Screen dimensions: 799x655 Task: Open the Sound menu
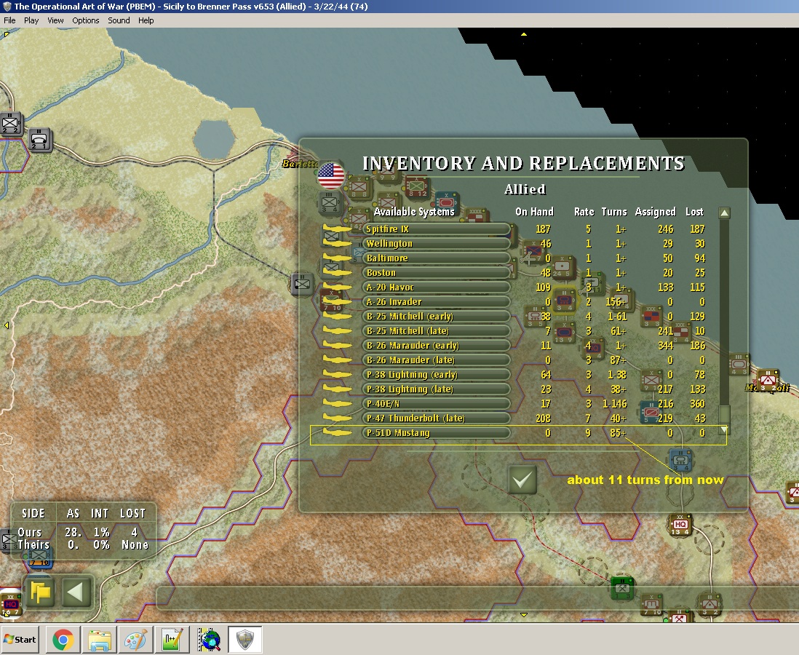pos(119,20)
